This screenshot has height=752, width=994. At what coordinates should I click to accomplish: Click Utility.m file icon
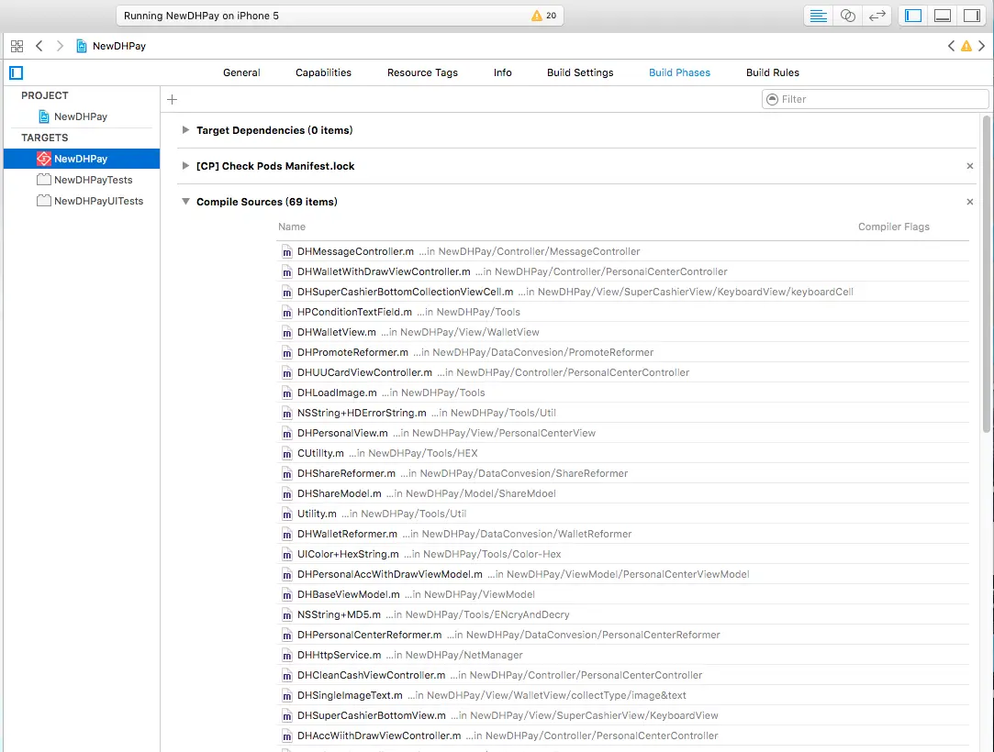(x=286, y=514)
